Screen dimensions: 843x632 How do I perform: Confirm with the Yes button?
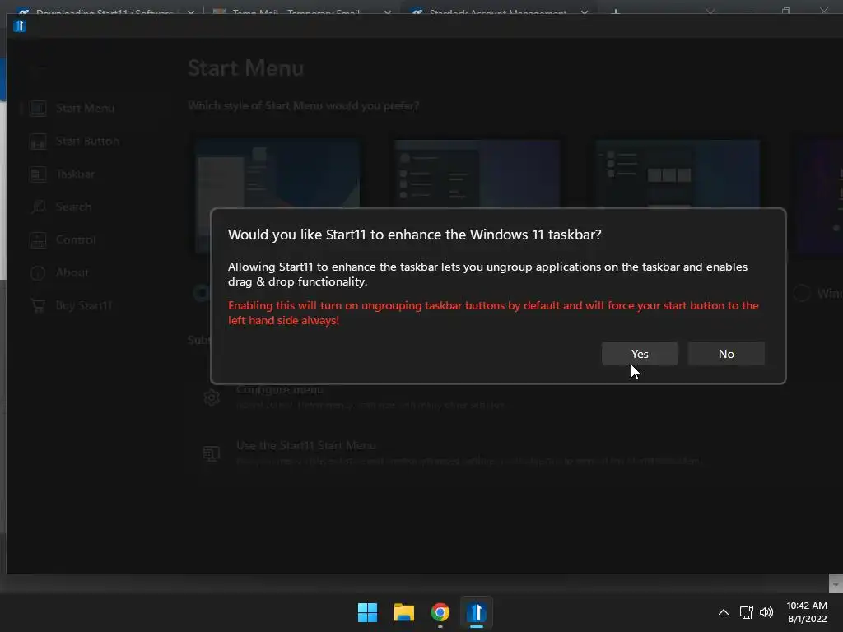(x=640, y=354)
